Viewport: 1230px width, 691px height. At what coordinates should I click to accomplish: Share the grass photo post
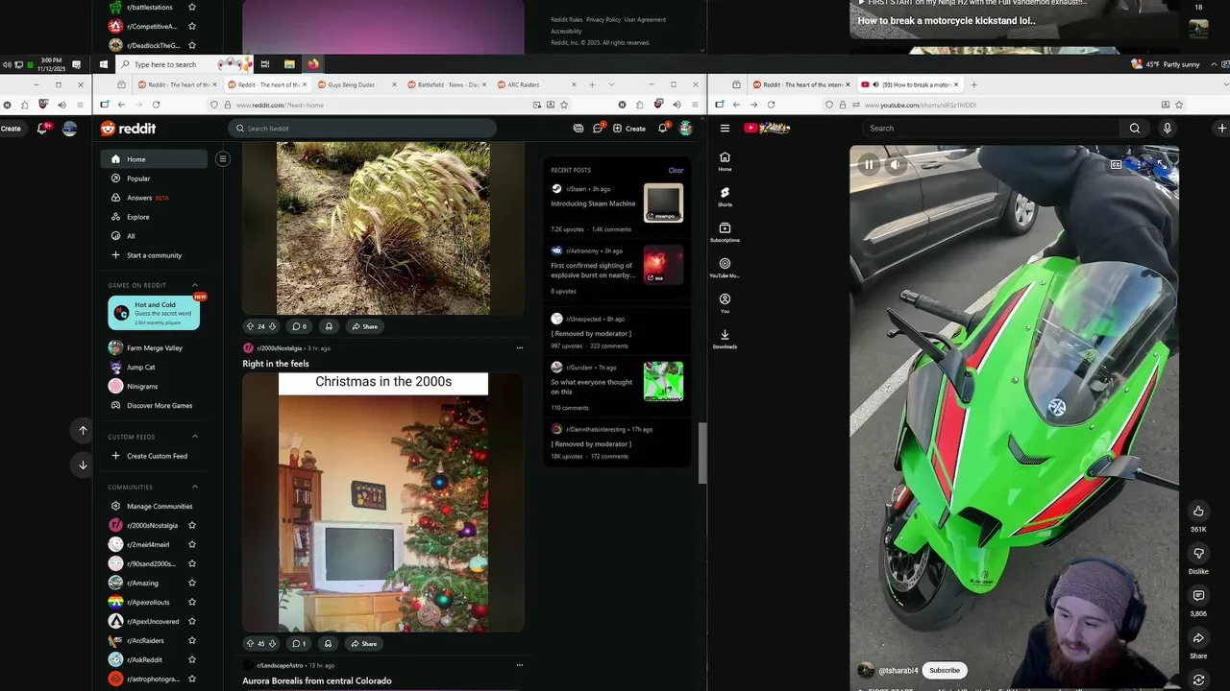click(364, 326)
